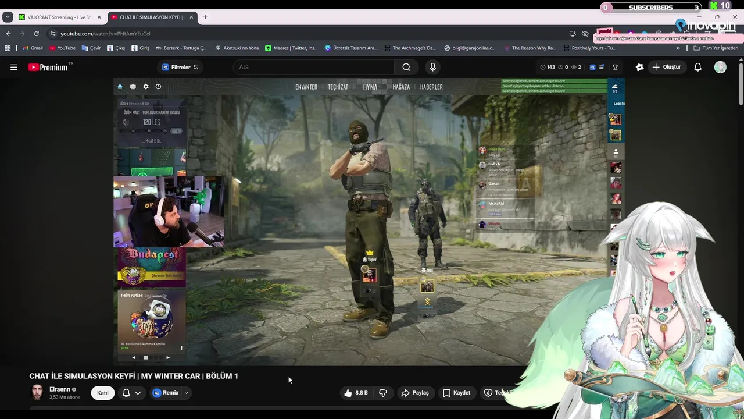Open ENVANTER in the game menu
Image resolution: width=744 pixels, height=419 pixels.
tap(306, 87)
